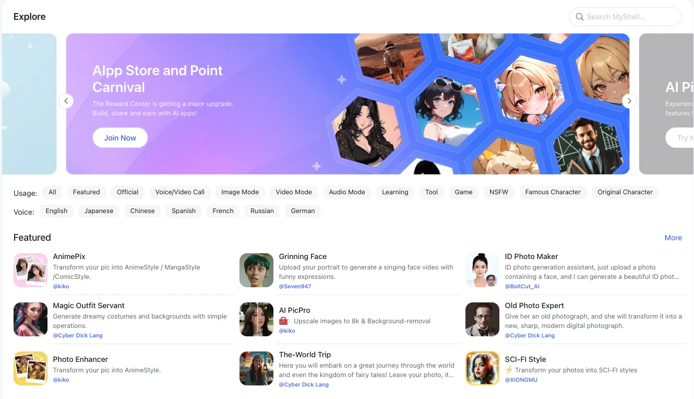Open @Cyber Dick Lang under Old Photo Expert
Screen dimensions: 694x399
(530, 335)
